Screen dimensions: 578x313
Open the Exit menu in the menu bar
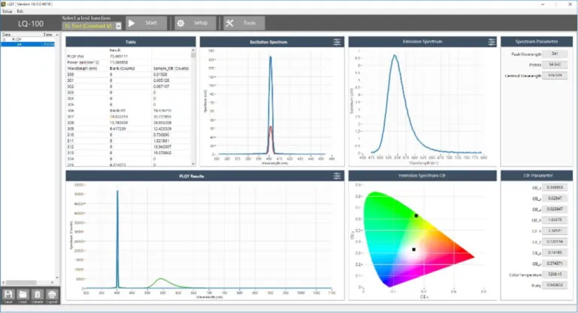pos(20,11)
